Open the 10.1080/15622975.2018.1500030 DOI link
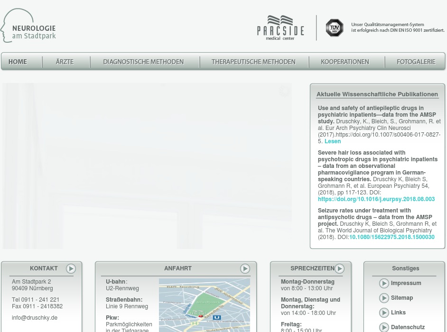Screen dimensions: 447x332 tap(391, 237)
